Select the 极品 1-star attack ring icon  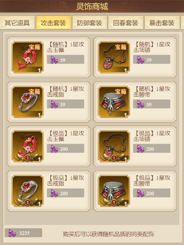(x=28, y=191)
